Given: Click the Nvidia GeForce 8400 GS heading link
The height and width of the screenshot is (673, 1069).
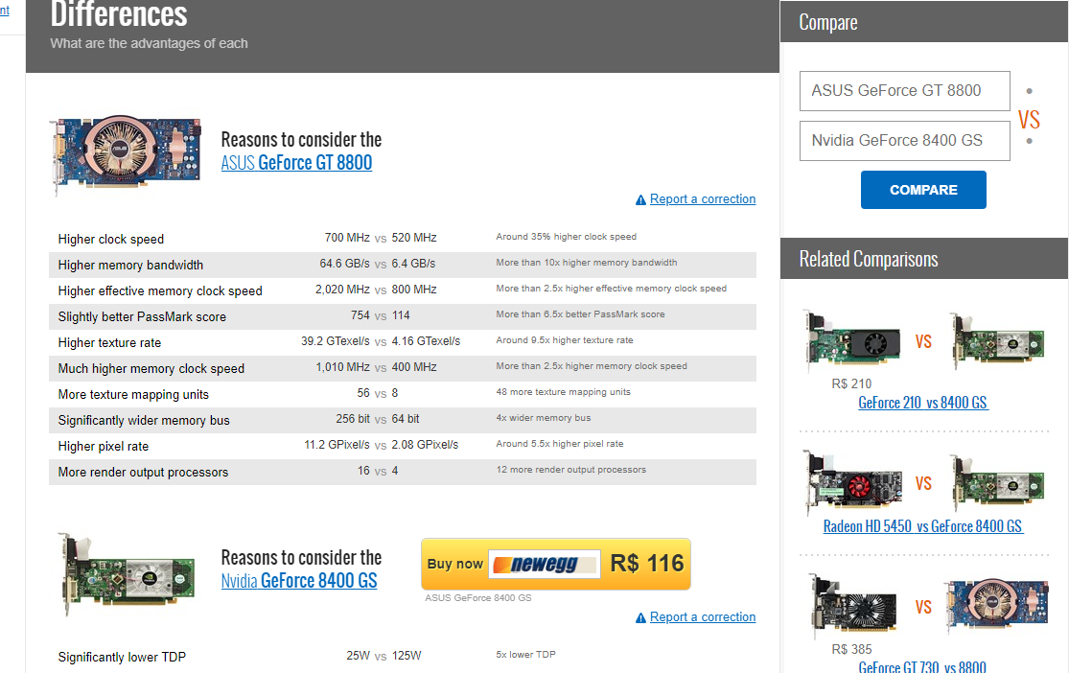Looking at the screenshot, I should click(x=298, y=581).
